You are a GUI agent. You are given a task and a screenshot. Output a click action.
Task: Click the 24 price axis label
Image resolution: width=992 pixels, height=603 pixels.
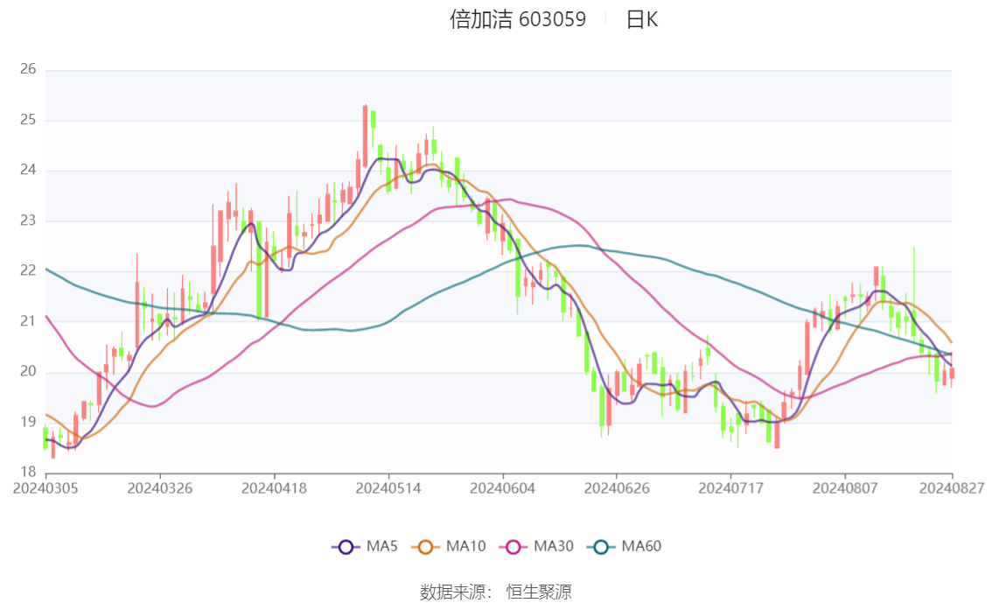pos(28,170)
